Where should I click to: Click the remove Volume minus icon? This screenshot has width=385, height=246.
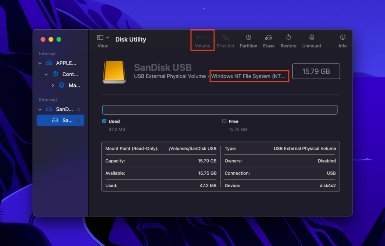coord(206,37)
